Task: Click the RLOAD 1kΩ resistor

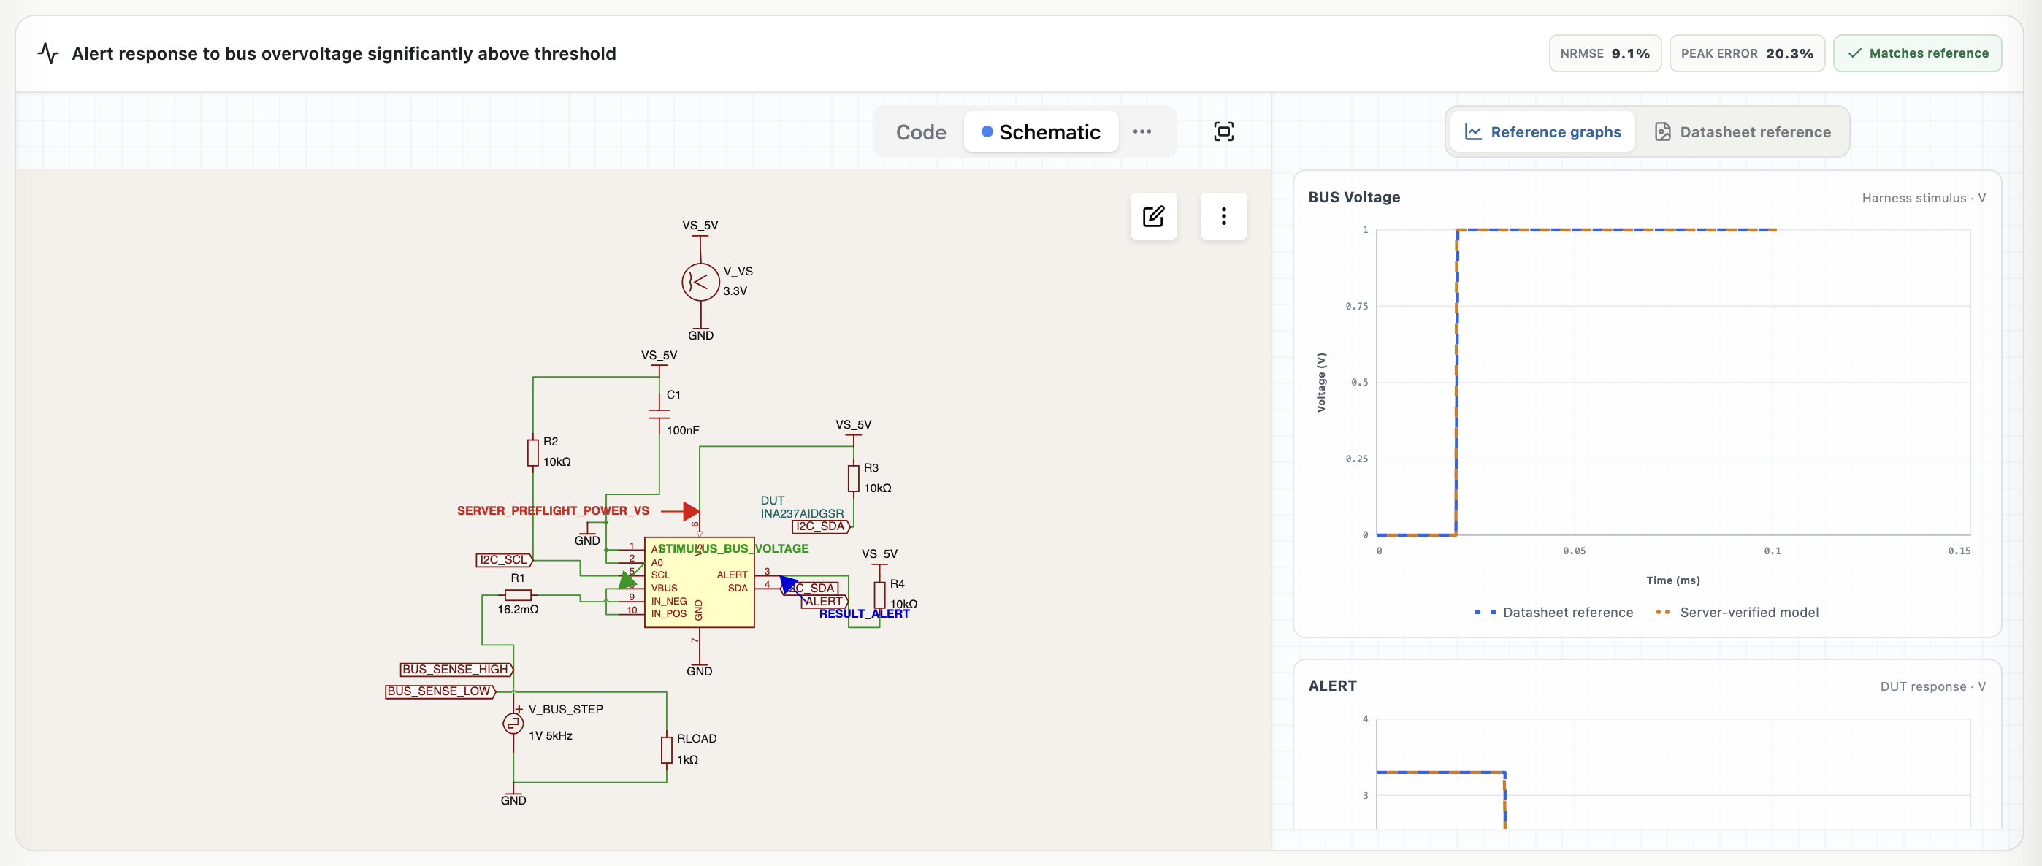Action: click(x=667, y=749)
